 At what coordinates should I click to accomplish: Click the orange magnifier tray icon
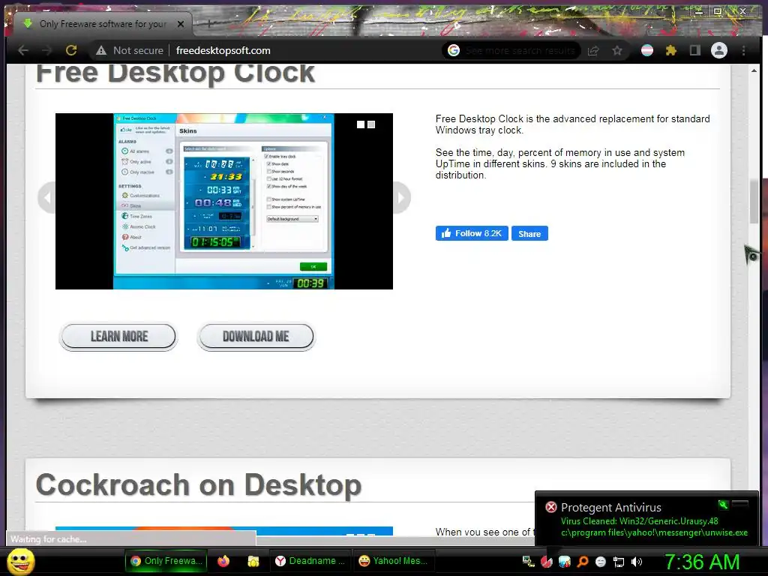coord(583,562)
